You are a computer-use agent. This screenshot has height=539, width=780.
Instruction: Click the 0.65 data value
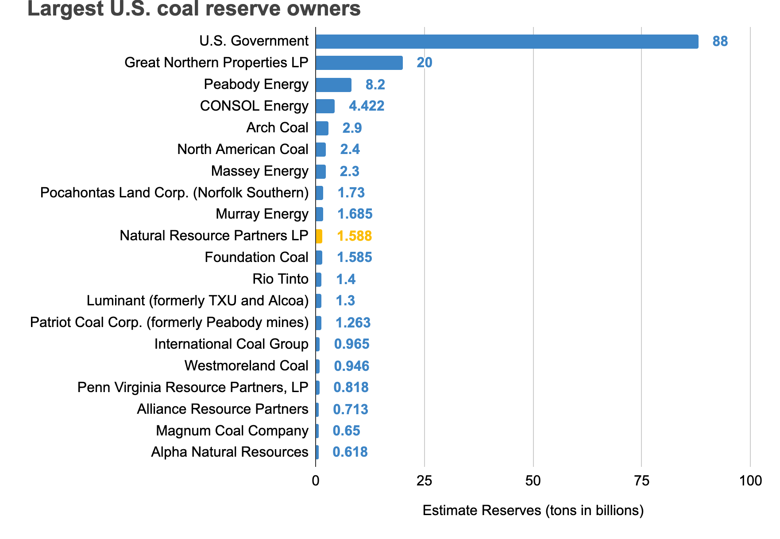point(347,431)
